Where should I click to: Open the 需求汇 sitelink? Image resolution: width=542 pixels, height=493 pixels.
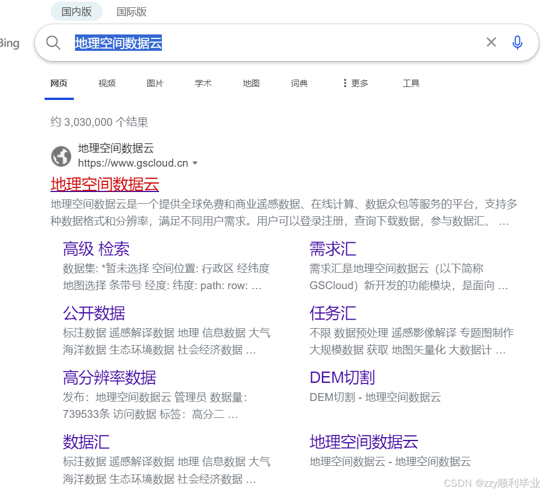click(x=333, y=248)
